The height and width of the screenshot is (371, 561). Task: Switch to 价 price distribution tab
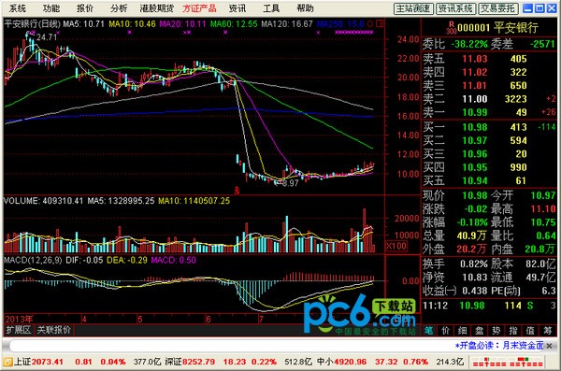point(445,330)
